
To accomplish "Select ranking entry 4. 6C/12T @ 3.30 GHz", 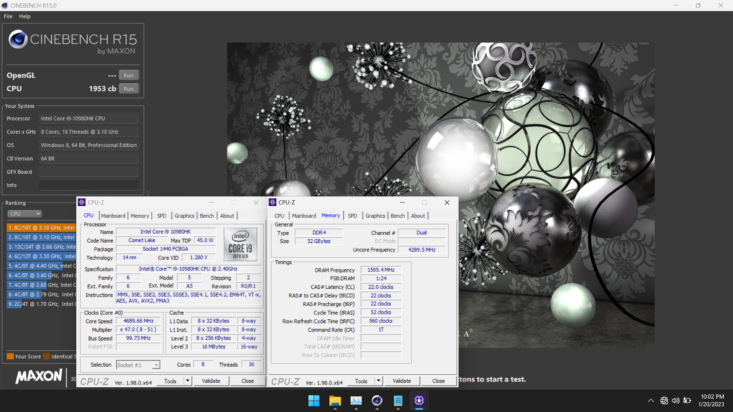I will (42, 256).
